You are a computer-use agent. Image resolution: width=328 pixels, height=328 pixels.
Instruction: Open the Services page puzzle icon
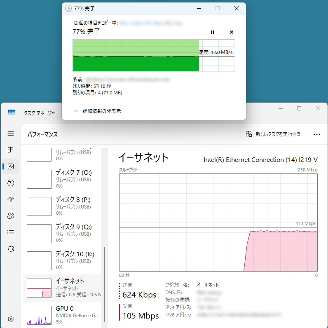pos(11,249)
